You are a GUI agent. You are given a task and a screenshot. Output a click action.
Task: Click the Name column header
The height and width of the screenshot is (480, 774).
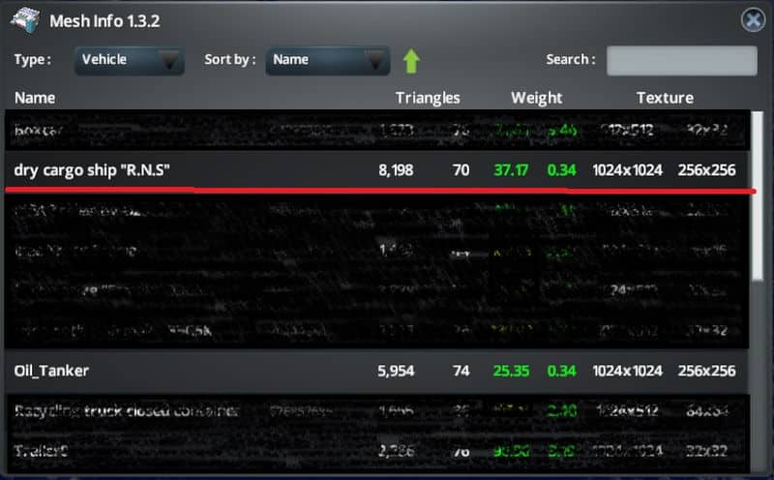[x=35, y=98]
